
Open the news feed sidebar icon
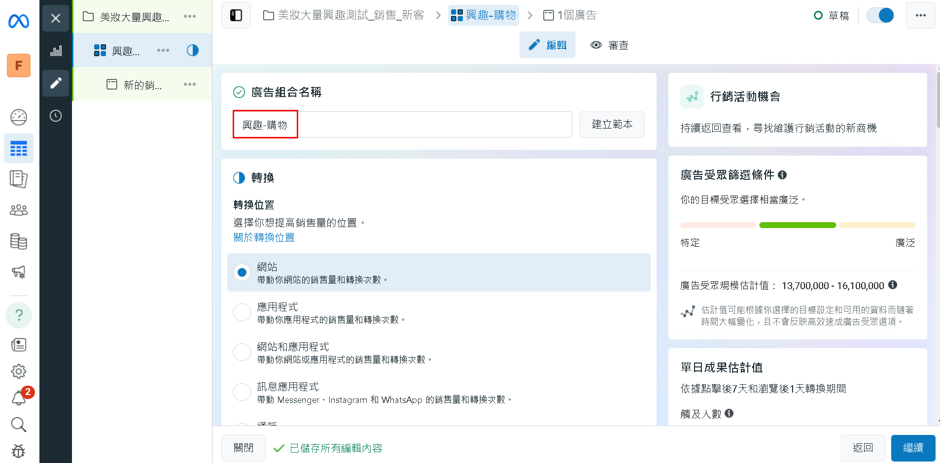click(19, 345)
